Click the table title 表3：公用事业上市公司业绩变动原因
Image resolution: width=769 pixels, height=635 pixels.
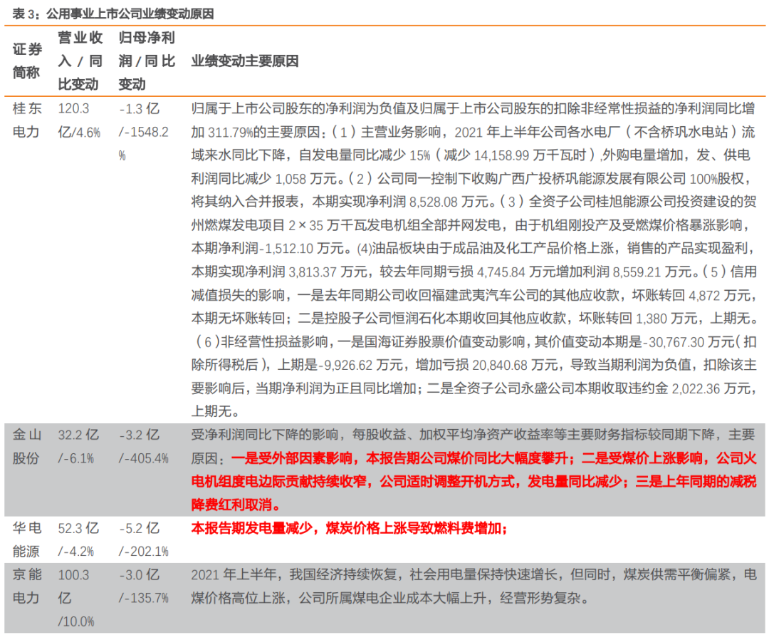(x=113, y=14)
